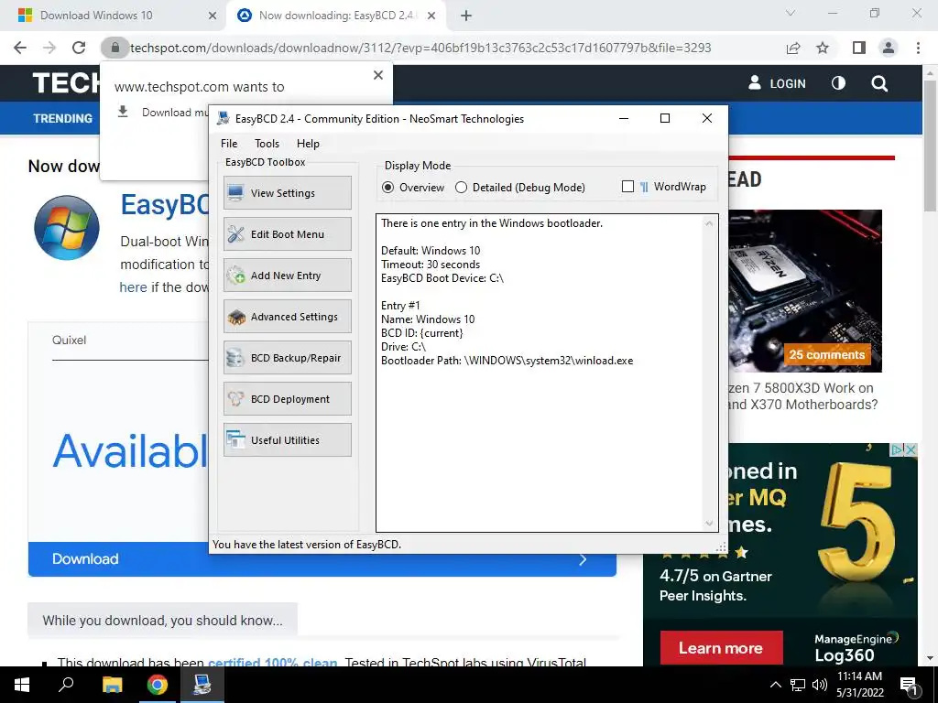
Task: Open File Explorer from the taskbar
Action: pos(112,685)
